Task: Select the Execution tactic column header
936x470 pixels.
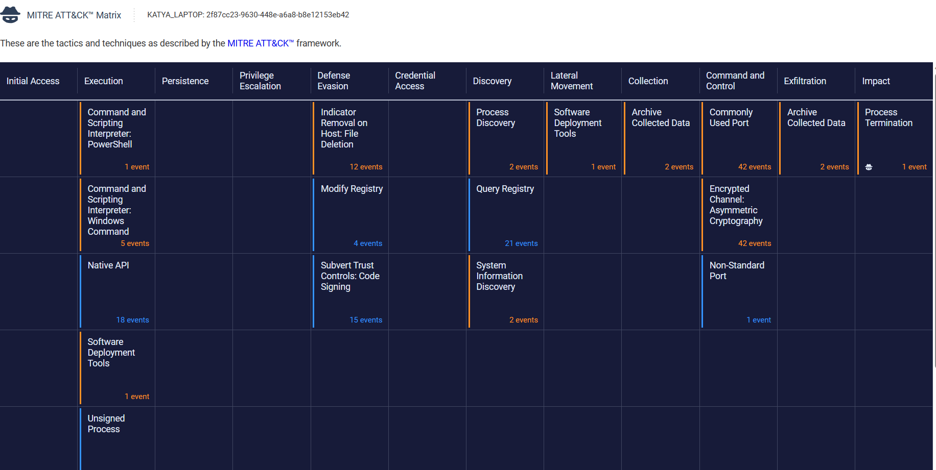Action: click(x=104, y=81)
